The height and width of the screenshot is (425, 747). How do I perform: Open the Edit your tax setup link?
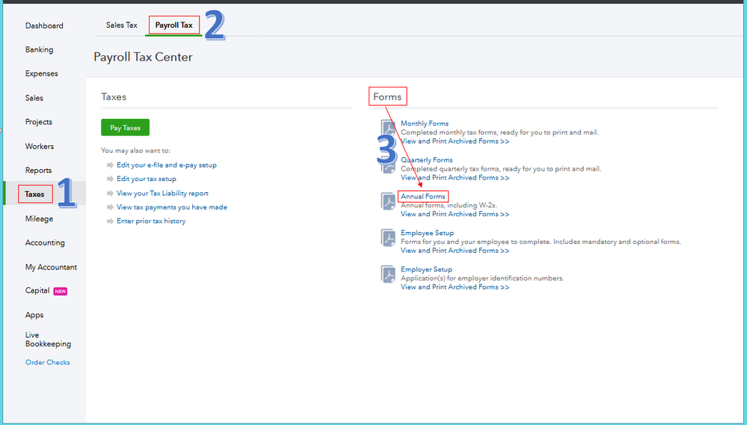click(147, 179)
